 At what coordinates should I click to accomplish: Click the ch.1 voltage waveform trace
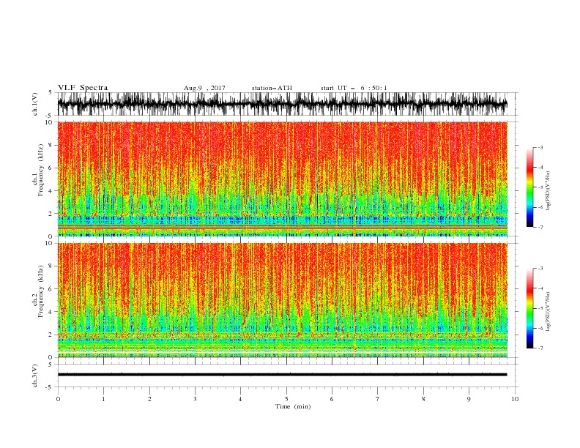click(x=282, y=104)
